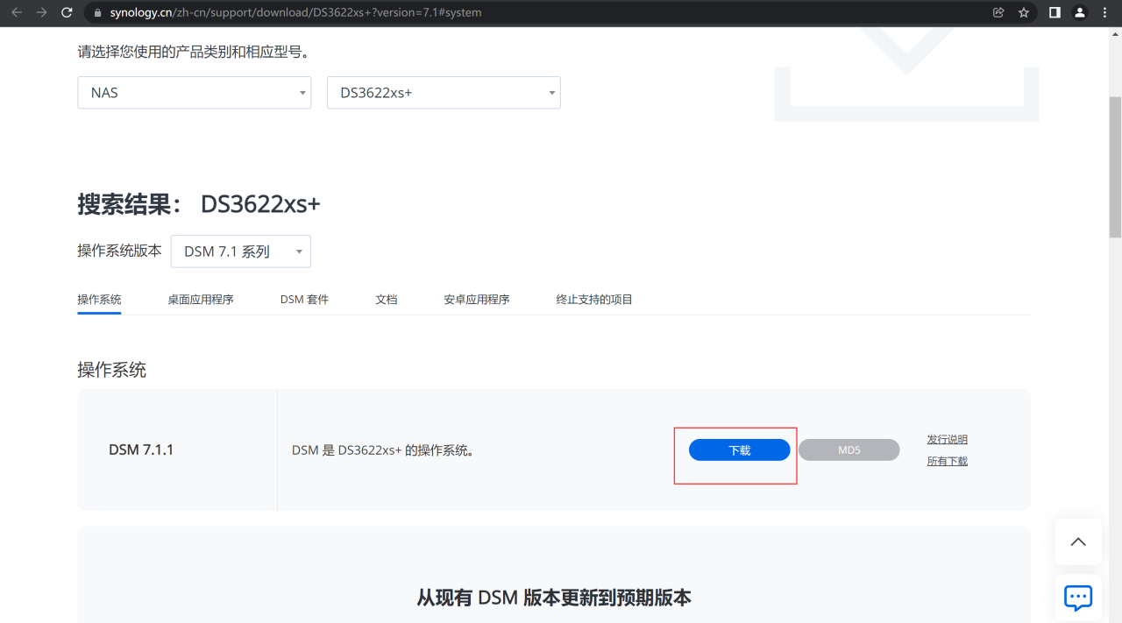Toggle the browser side panel icon
This screenshot has height=623, width=1122.
click(1055, 12)
